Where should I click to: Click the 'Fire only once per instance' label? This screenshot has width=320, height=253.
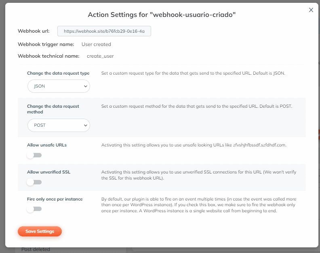tap(55, 199)
